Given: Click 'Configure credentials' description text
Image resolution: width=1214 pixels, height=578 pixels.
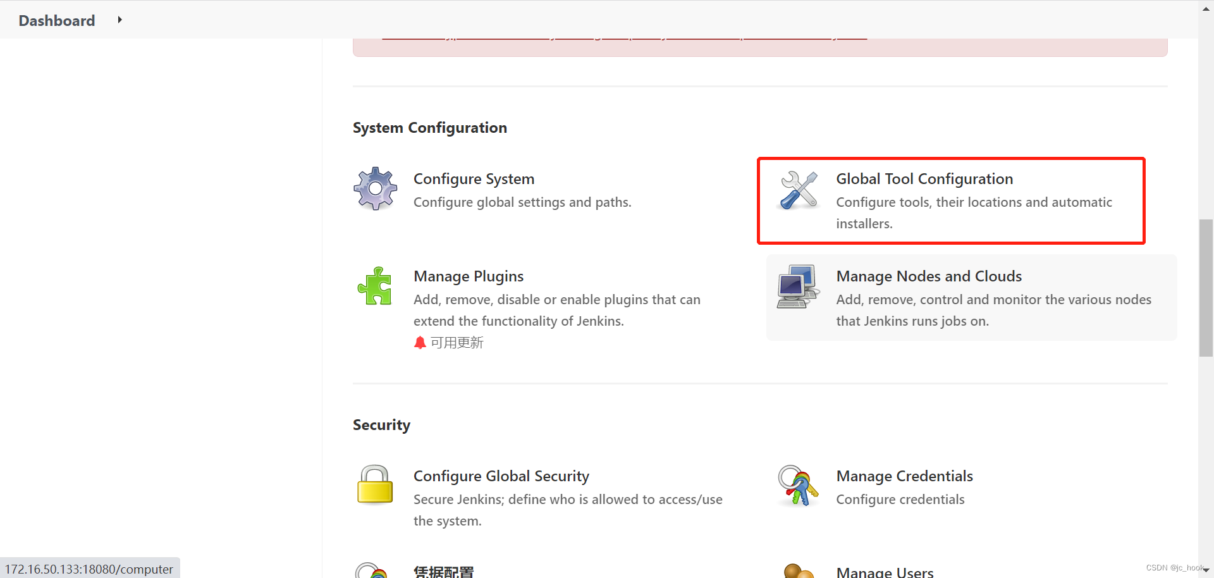Looking at the screenshot, I should 900,500.
